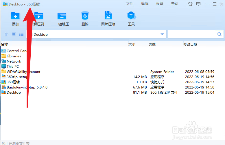Click the Desktop ZIP archive file icon
The height and width of the screenshot is (145, 225).
tap(4, 92)
